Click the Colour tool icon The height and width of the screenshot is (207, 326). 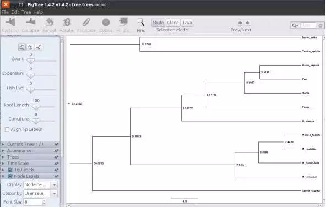click(x=106, y=22)
